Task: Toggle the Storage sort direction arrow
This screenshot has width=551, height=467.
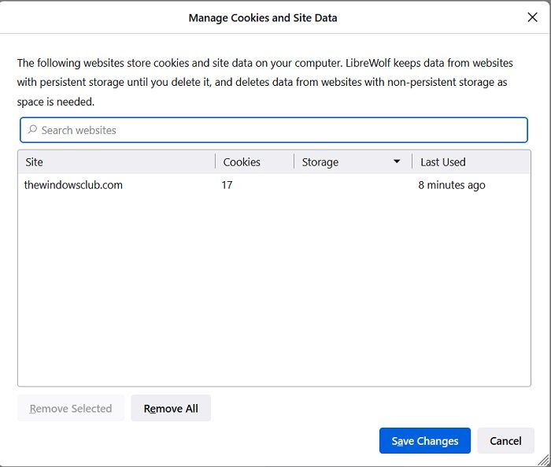Action: pos(397,162)
